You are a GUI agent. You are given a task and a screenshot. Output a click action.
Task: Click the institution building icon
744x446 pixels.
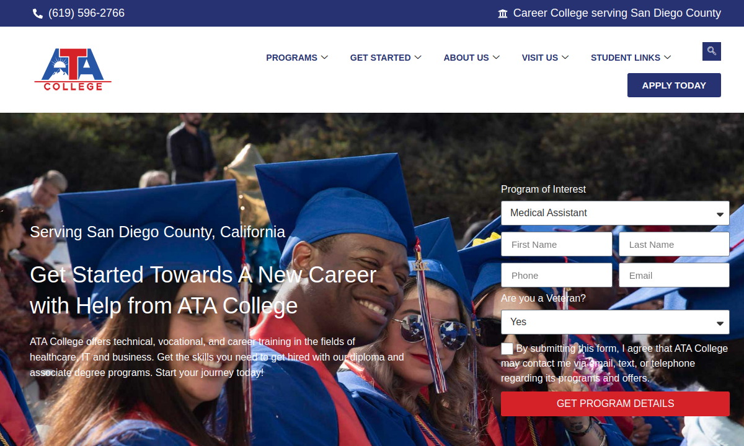503,14
